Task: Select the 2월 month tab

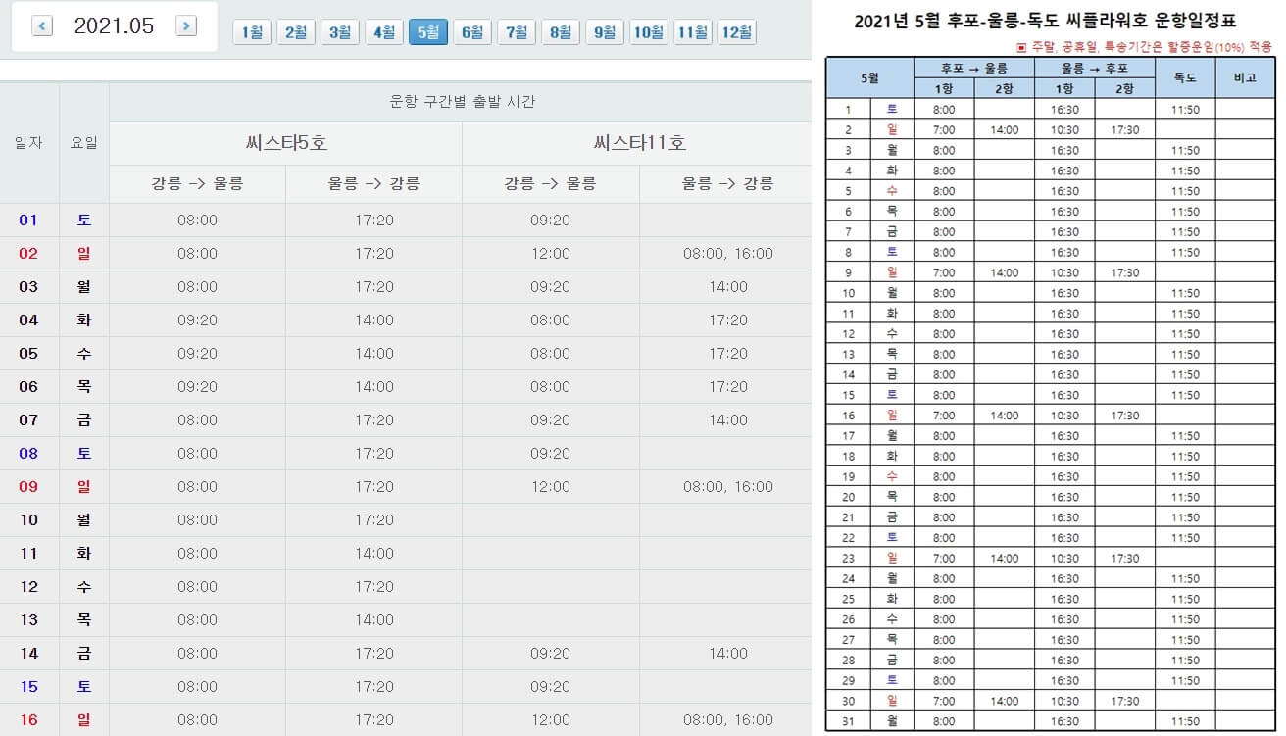Action: pos(296,32)
